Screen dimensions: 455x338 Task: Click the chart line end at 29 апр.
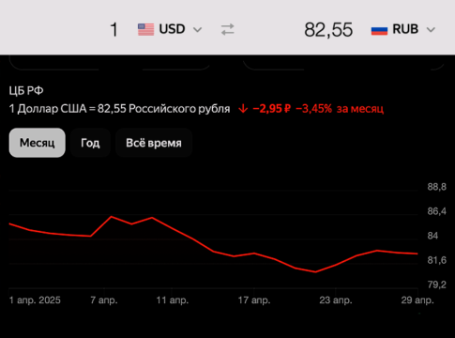pyautogui.click(x=417, y=253)
